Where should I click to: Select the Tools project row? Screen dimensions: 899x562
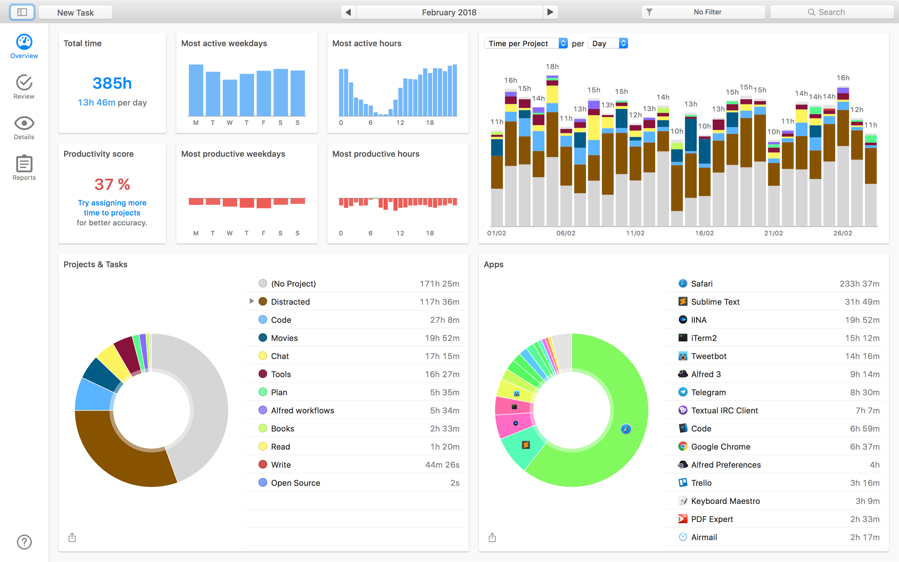coord(354,374)
